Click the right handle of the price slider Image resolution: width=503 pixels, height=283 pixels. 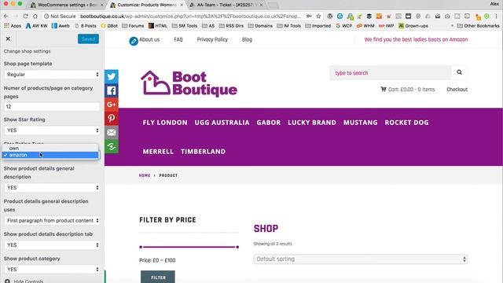point(237,247)
